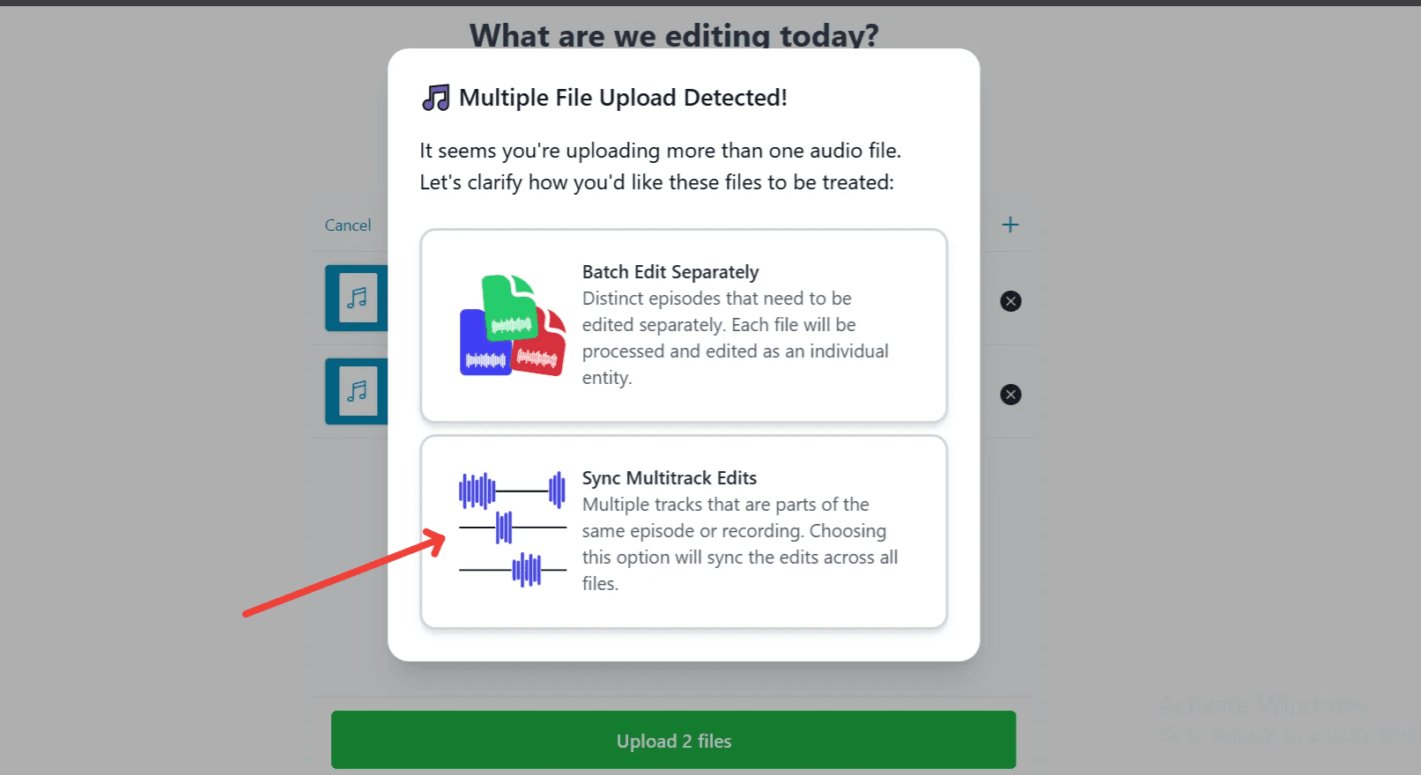Click the second file's music note thumbnail
Image resolution: width=1421 pixels, height=775 pixels.
357,391
